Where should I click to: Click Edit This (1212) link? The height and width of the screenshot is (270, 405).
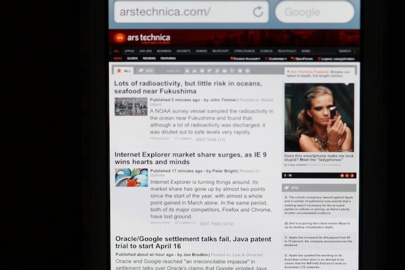[217, 224]
